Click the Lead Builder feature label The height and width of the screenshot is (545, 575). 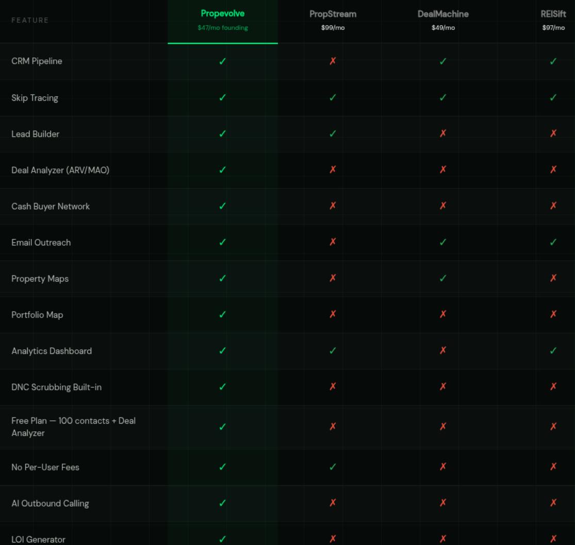pyautogui.click(x=35, y=134)
